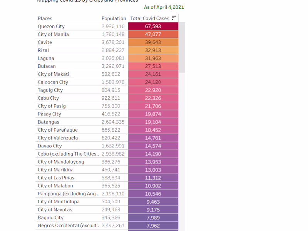Click the Laguna place name
The width and height of the screenshot is (308, 231).
[x=46, y=59]
